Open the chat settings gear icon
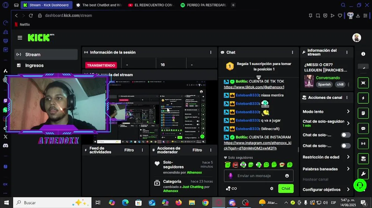The height and width of the screenshot is (208, 372). click(272, 189)
